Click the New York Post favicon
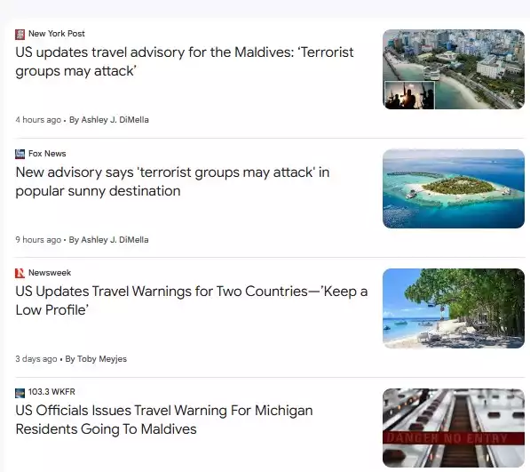 tap(20, 34)
